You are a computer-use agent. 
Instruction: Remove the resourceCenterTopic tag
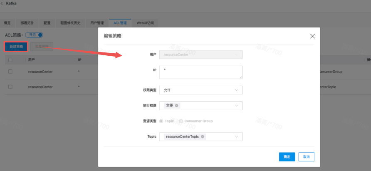(202, 136)
